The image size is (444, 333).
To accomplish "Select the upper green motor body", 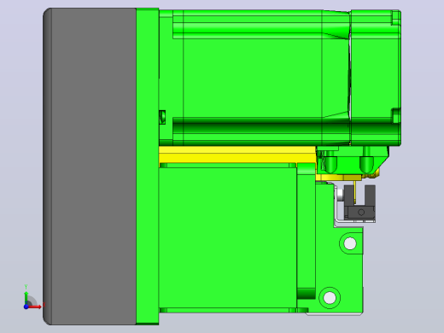I will tap(254, 79).
